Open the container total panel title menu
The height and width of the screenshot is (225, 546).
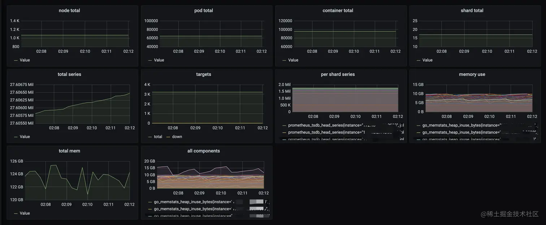[x=338, y=10]
